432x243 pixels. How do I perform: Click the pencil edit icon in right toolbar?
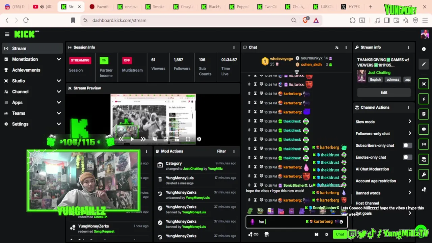(424, 64)
